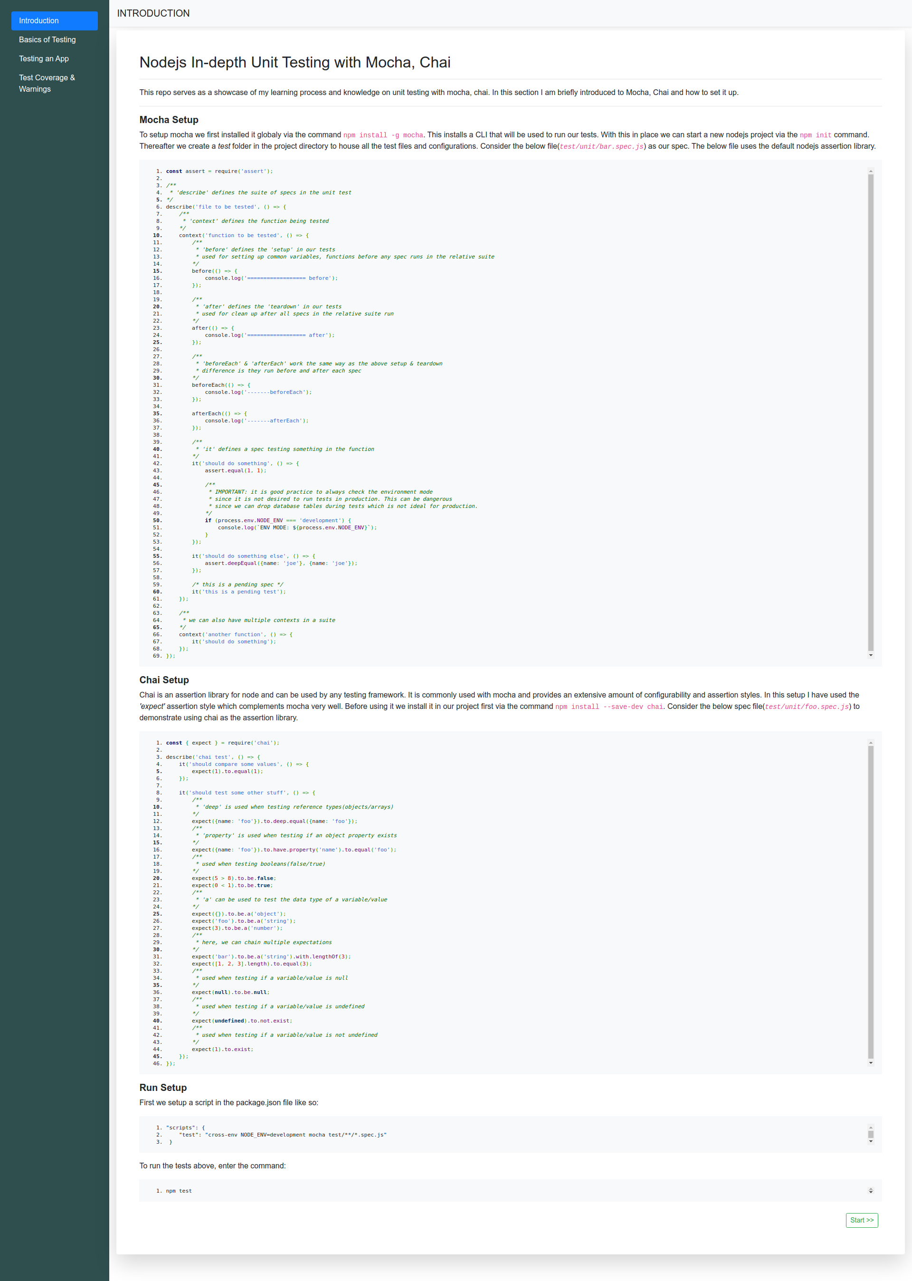
Task: Click the up arrow of the Chai code scrollbar
Action: click(x=871, y=743)
